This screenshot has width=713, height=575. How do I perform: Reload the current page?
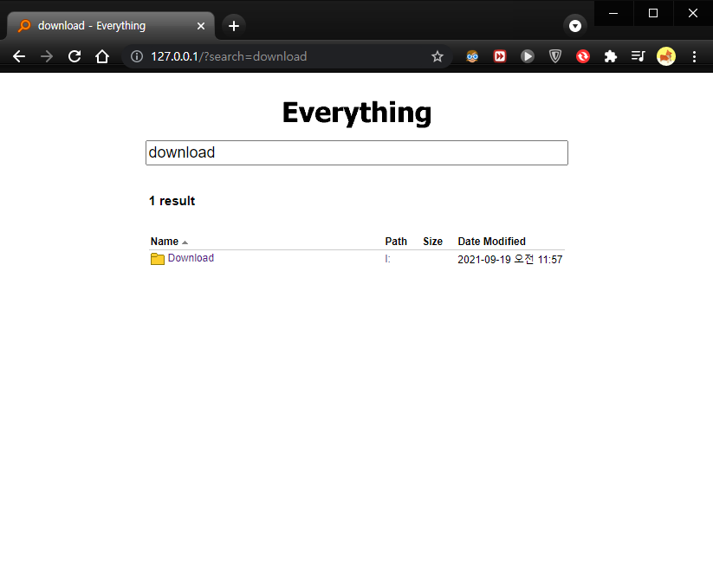75,56
